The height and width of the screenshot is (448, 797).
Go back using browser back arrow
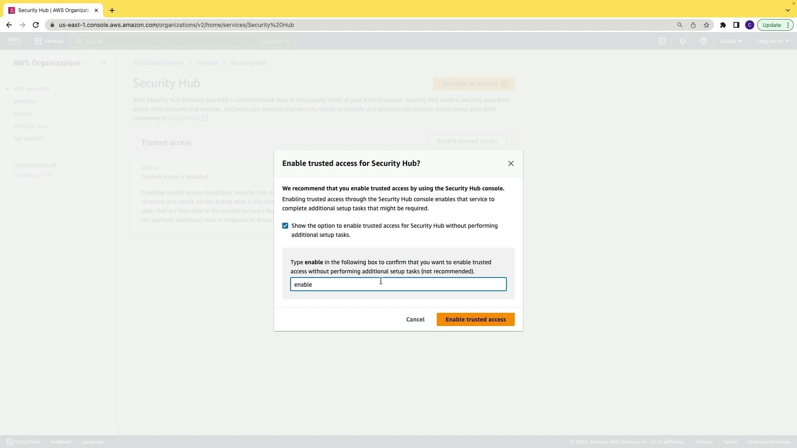tap(9, 25)
